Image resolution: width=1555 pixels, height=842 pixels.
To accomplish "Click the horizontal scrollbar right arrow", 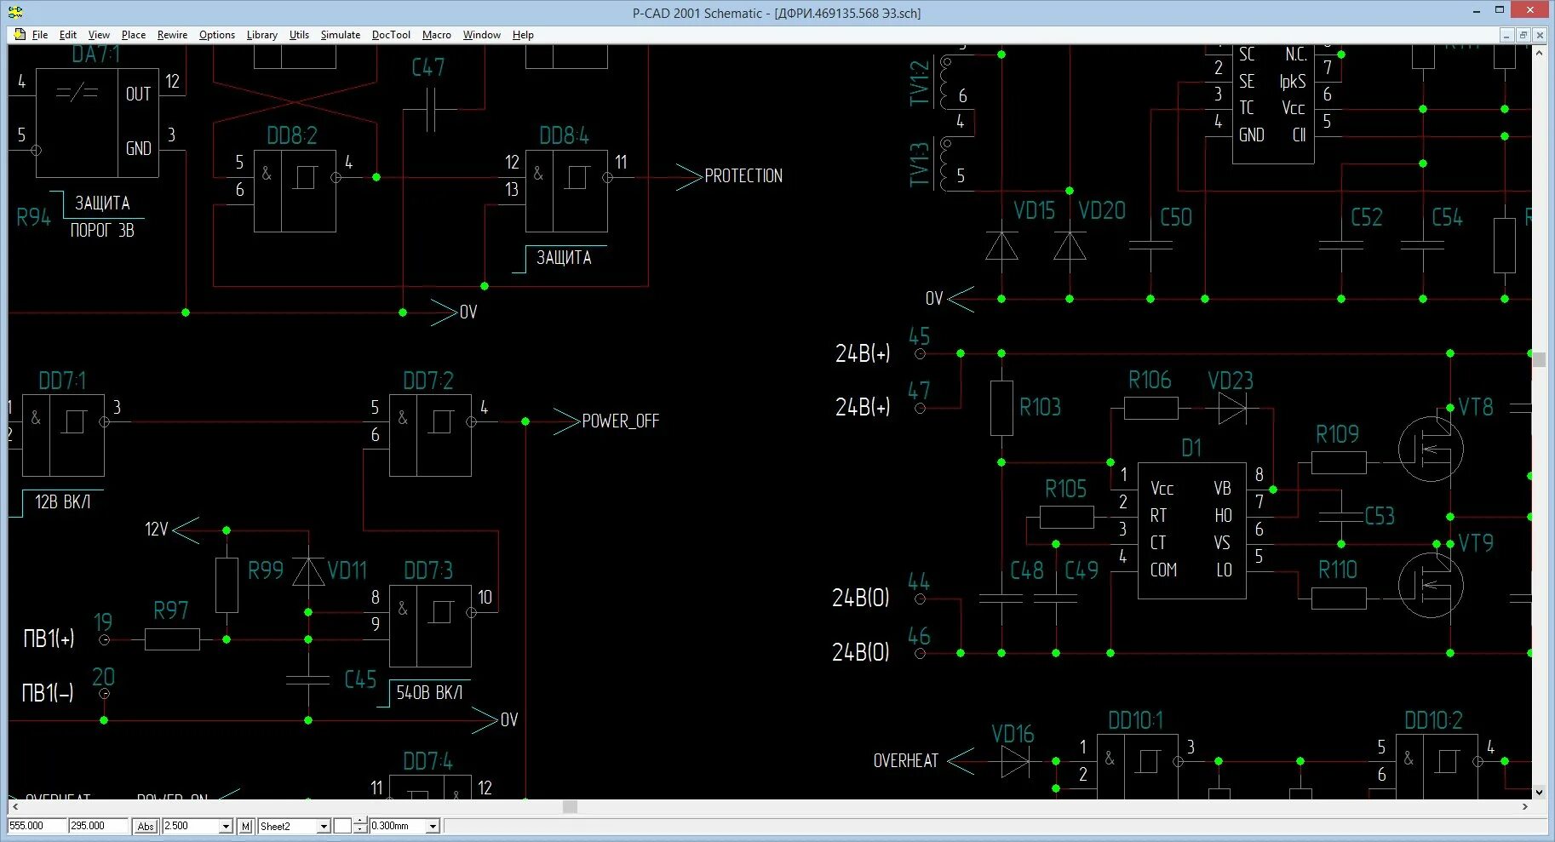I will (x=1524, y=806).
